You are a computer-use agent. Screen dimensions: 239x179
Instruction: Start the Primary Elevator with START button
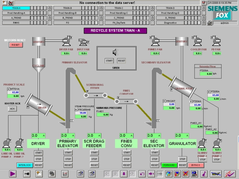pyautogui.click(x=68, y=152)
